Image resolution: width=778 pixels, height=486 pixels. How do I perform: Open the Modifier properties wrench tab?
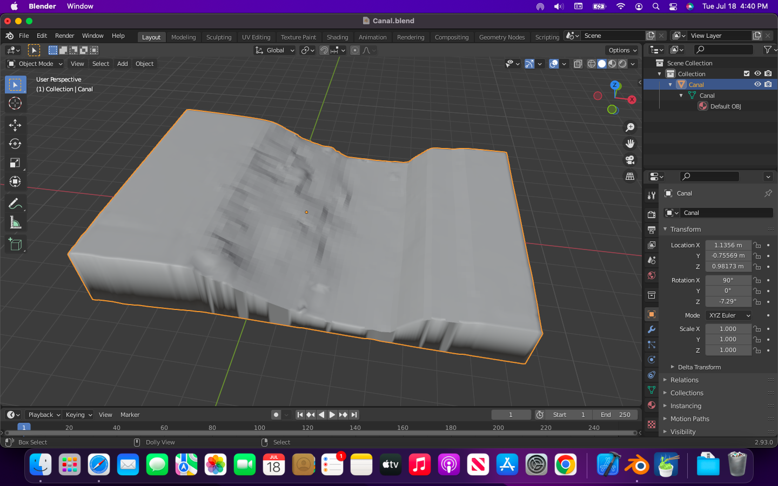click(x=652, y=329)
